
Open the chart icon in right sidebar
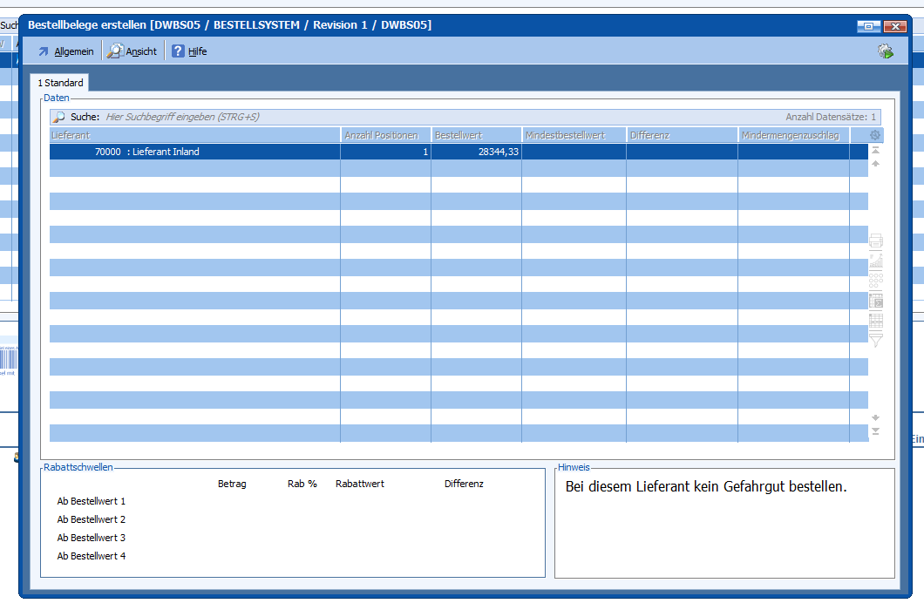[876, 261]
